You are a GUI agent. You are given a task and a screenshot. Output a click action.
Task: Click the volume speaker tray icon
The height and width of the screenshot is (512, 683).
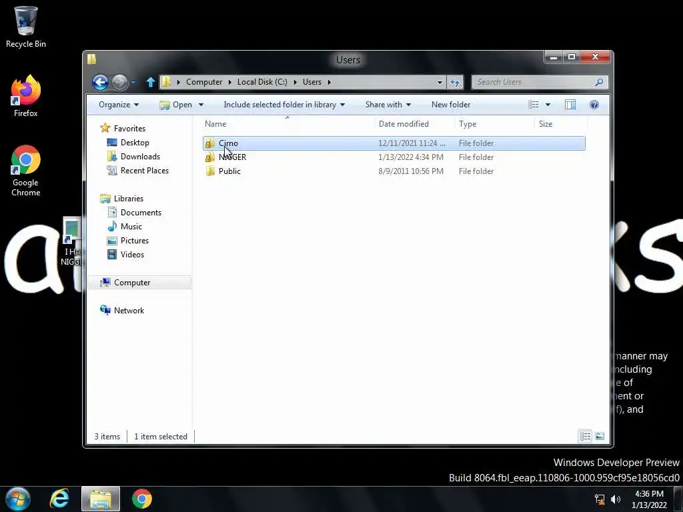[616, 499]
